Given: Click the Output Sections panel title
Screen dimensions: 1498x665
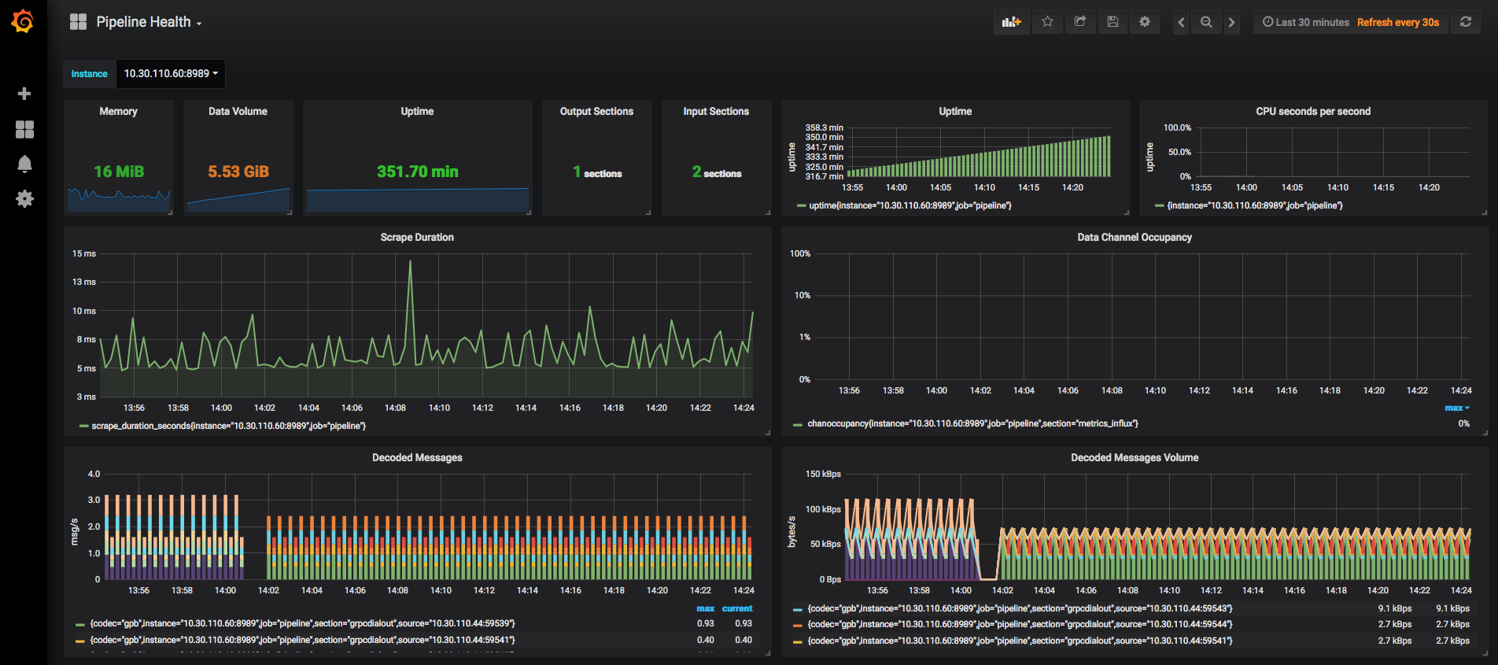Looking at the screenshot, I should (596, 111).
